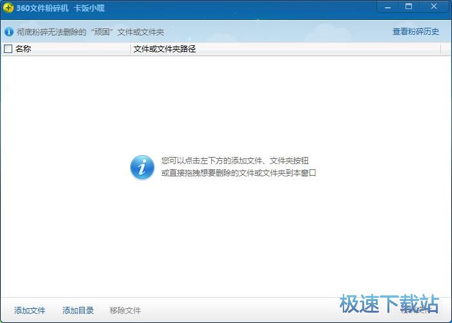The height and width of the screenshot is (323, 452).
Task: Minimize the 360文件粉碎机 window
Action: pyautogui.click(x=387, y=6)
